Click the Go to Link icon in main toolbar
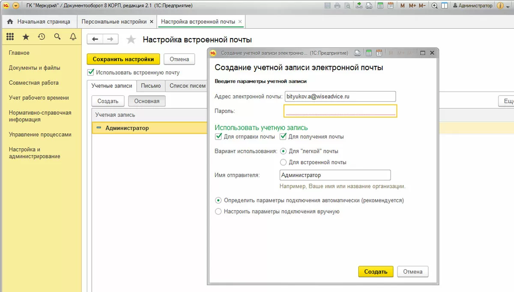 [369, 6]
